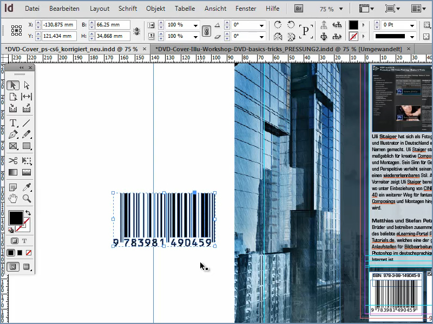Select the Zoom tool
This screenshot has height=324, width=433.
point(26,198)
